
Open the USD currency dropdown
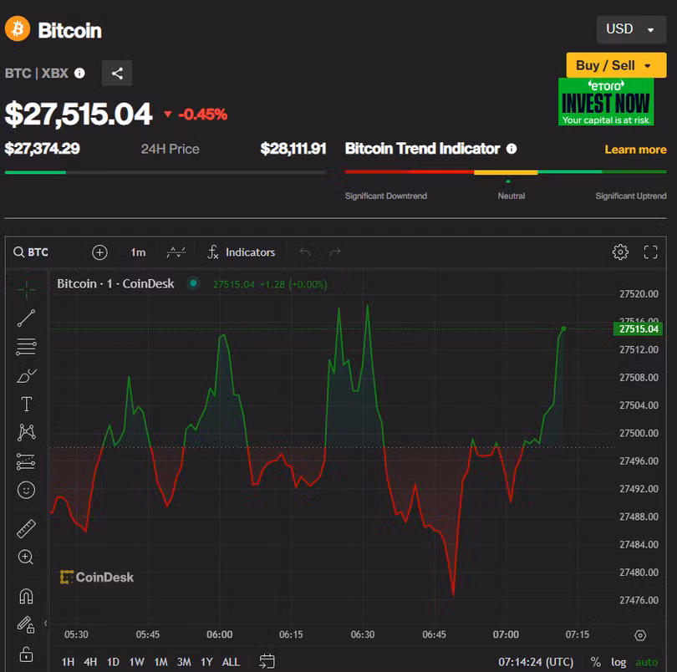click(x=630, y=29)
